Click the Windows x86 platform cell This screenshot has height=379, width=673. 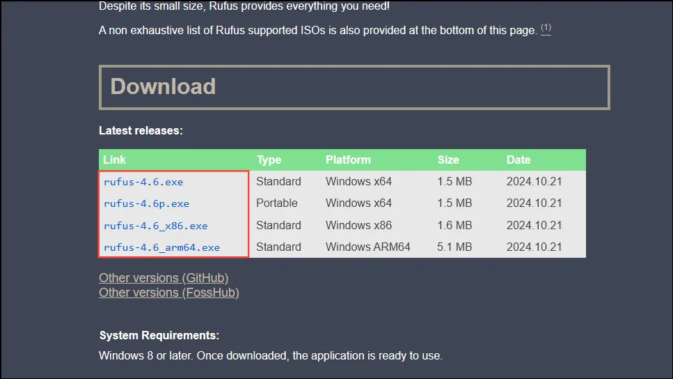coord(358,225)
